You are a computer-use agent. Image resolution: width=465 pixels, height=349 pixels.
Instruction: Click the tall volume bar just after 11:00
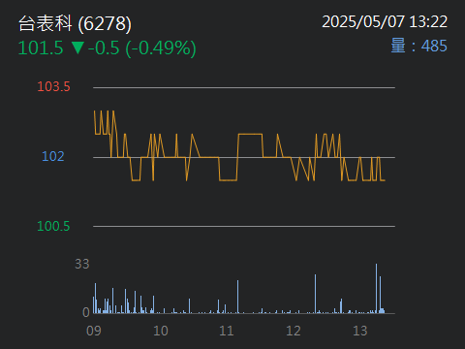[x=237, y=297]
